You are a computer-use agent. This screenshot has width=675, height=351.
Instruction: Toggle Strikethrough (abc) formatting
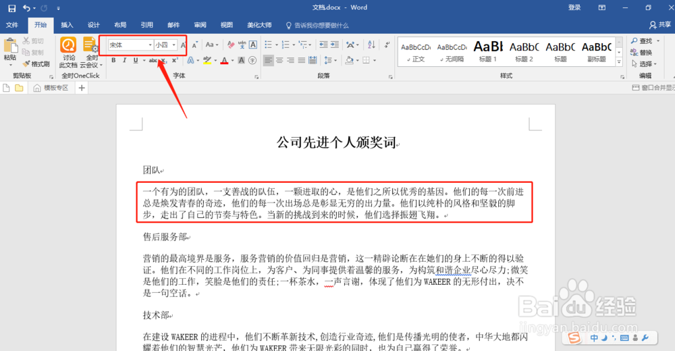153,60
